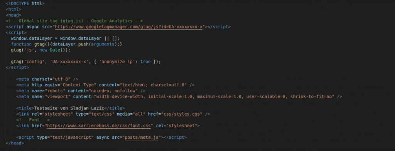Click the http-equiv Content-Type meta tag
Viewport: 395px width, 151px height.
[x=105, y=85]
